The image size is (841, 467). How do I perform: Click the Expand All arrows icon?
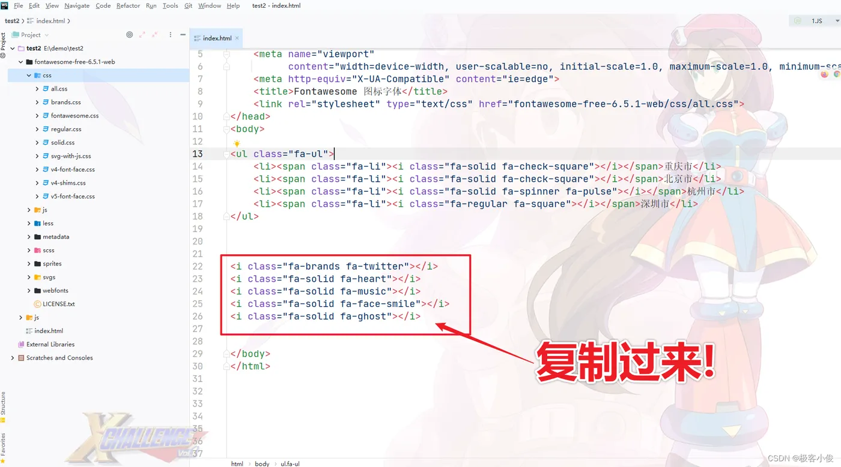pos(143,35)
